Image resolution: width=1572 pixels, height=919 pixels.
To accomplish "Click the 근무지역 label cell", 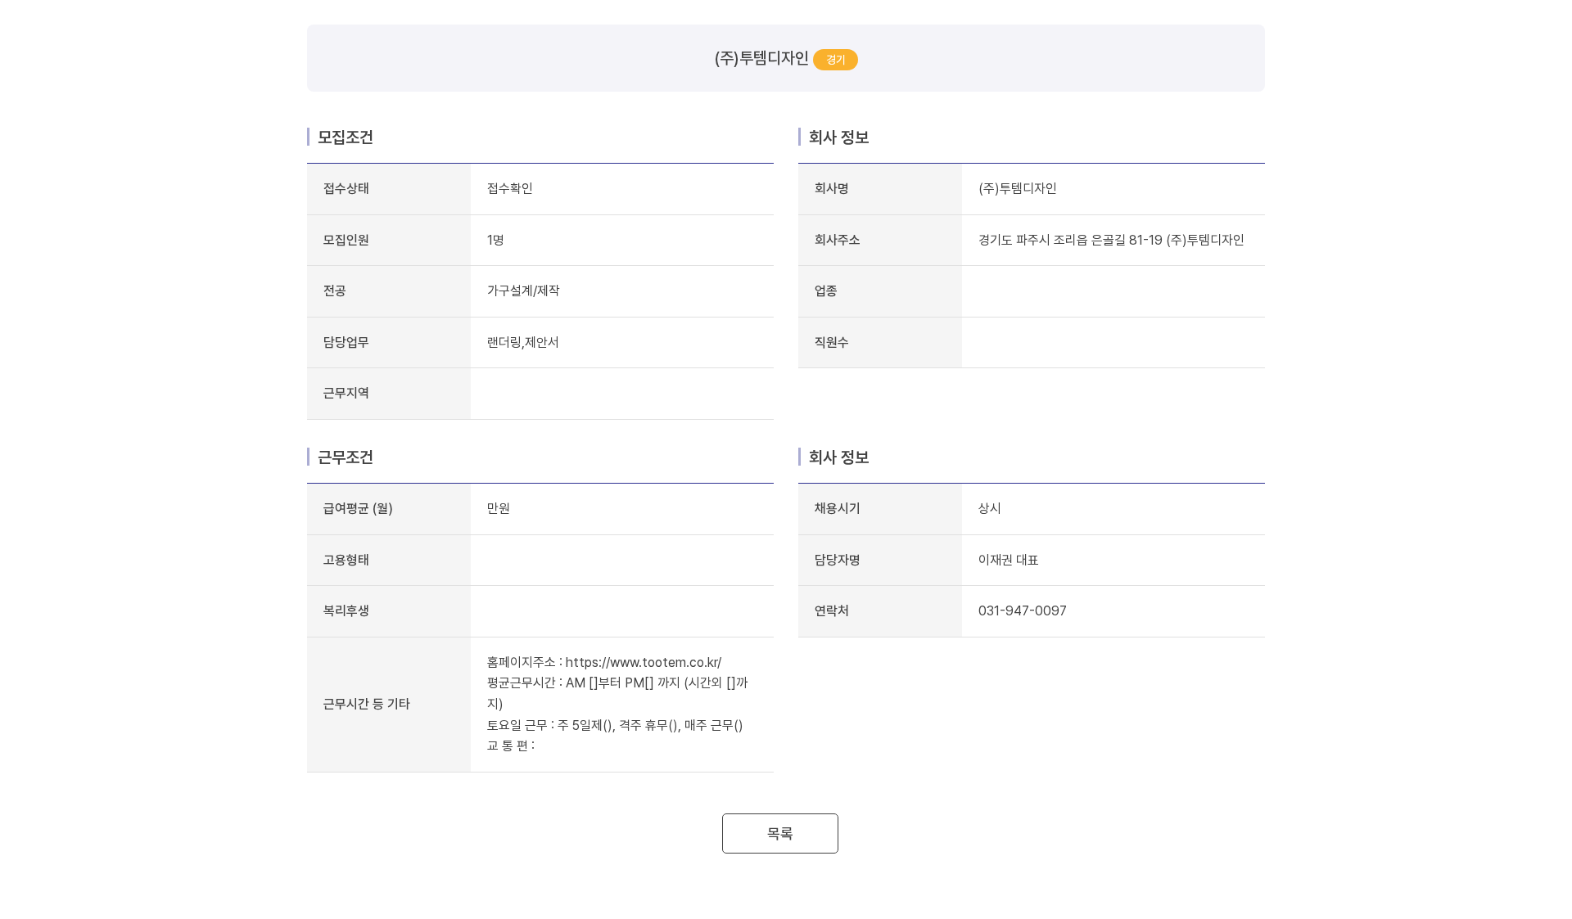I will pos(389,394).
